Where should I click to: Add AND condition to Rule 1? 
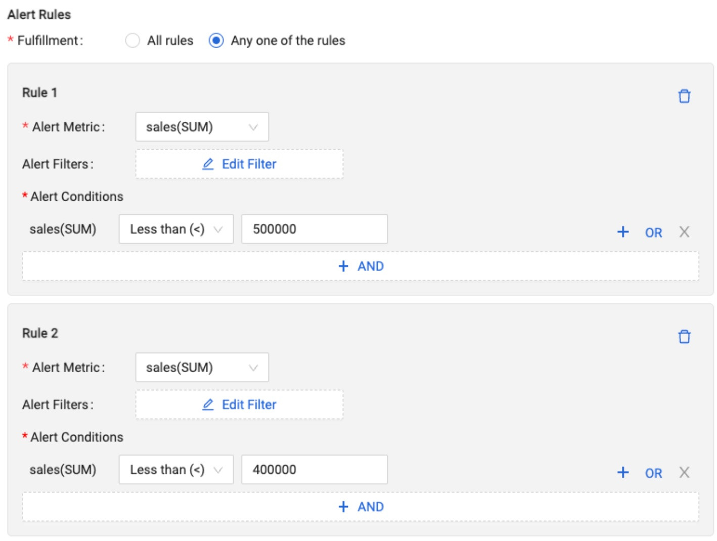[361, 266]
